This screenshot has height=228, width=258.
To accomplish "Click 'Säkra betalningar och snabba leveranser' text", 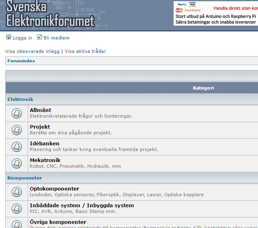I will pos(216,22).
